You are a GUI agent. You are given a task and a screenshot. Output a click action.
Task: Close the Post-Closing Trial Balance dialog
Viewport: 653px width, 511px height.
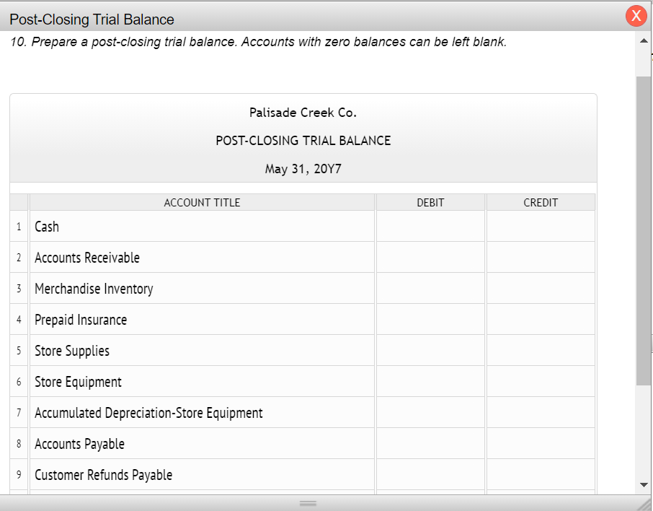click(x=636, y=15)
